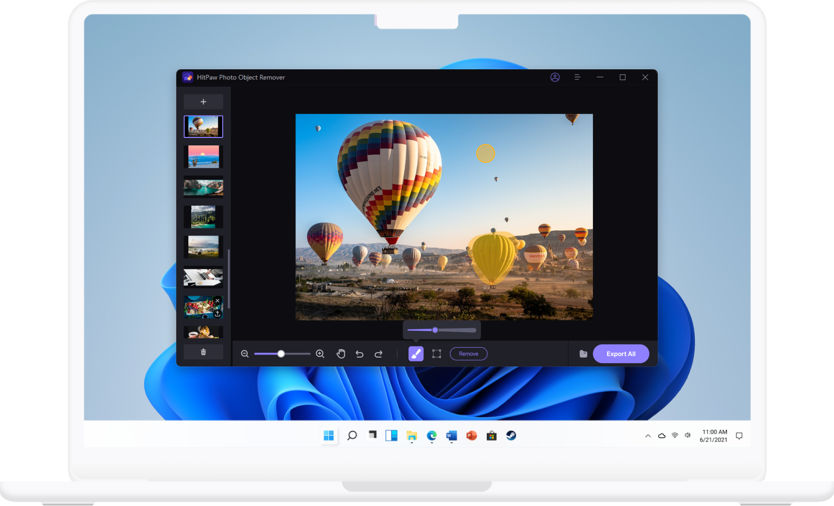The height and width of the screenshot is (506, 834).
Task: Click the hand pan tool
Action: pyautogui.click(x=341, y=354)
